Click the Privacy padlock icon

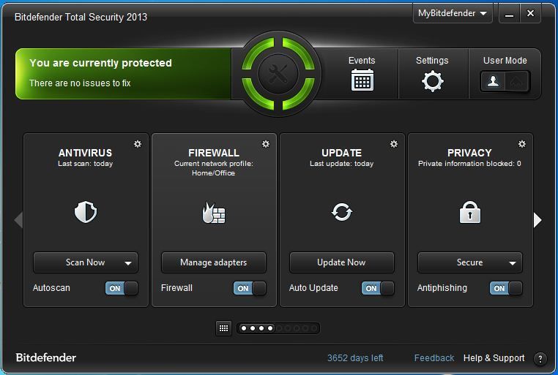[469, 213]
